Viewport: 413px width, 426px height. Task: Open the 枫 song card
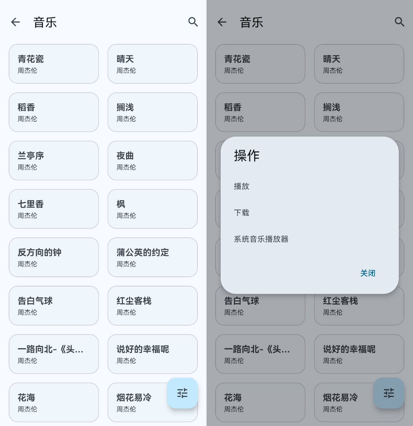pos(153,209)
